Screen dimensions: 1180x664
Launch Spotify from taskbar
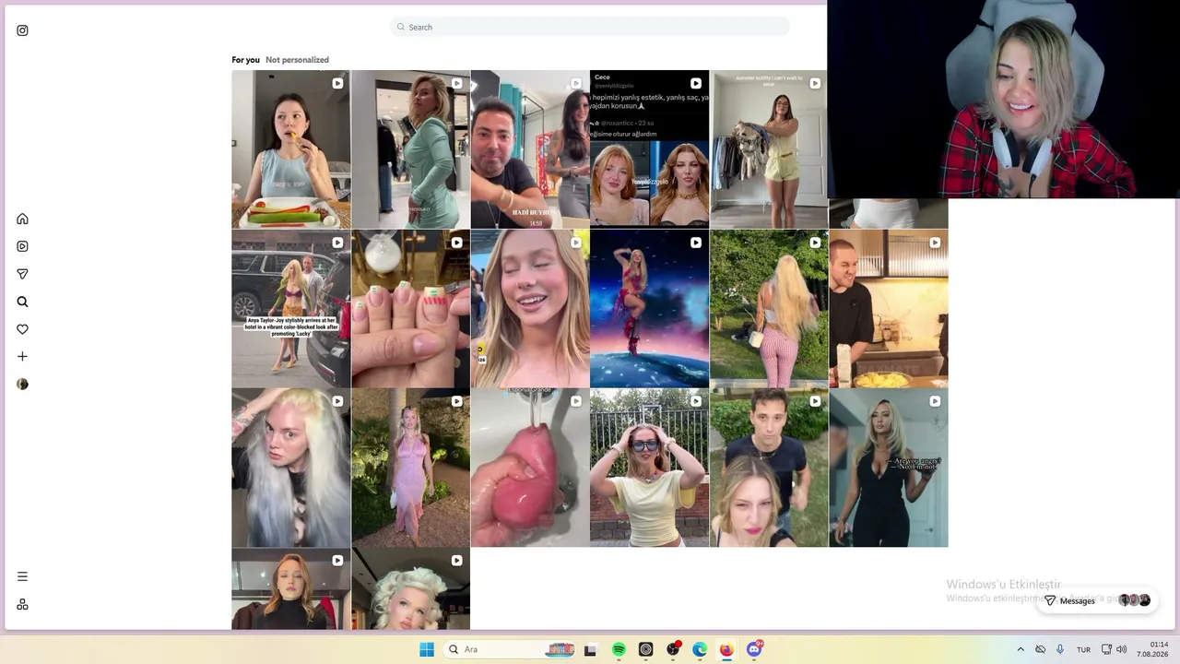tap(619, 649)
